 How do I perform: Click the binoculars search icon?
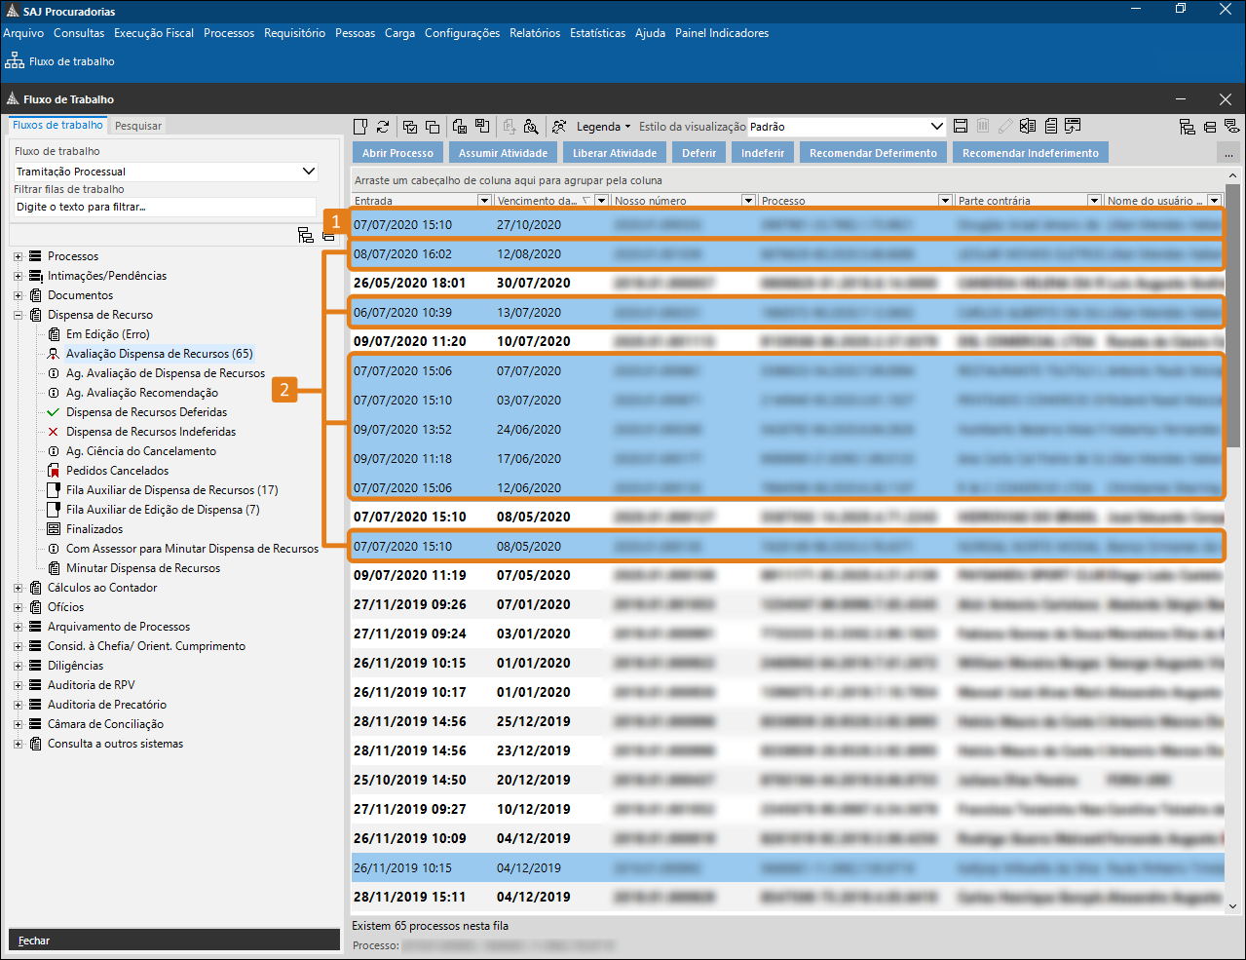[x=531, y=127]
